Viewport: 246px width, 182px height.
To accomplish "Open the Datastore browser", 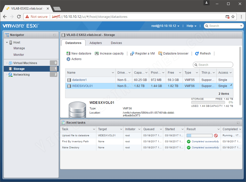I will tap(173, 54).
